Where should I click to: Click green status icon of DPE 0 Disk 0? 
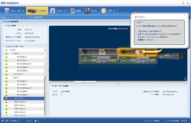pyautogui.click(x=6, y=102)
